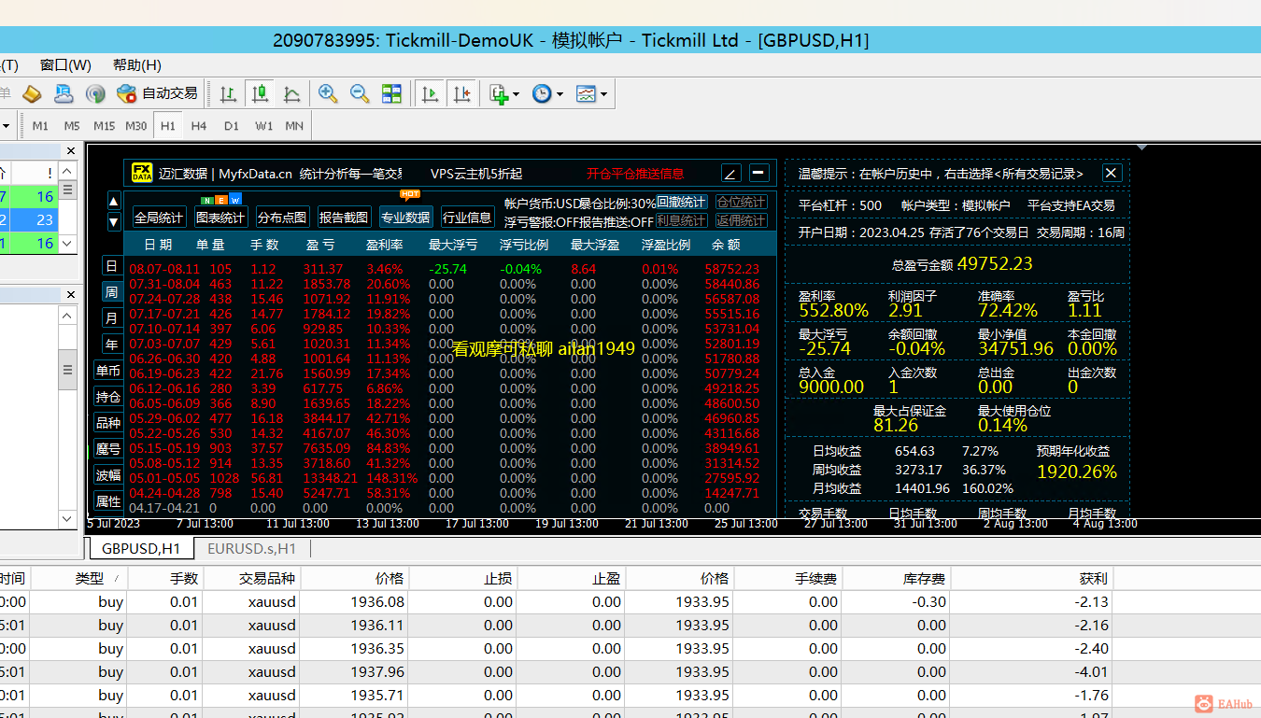Switch to 月 monthly view

(111, 318)
